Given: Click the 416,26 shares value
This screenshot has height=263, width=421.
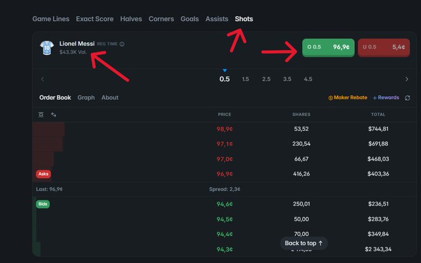Looking at the screenshot, I should (302, 174).
